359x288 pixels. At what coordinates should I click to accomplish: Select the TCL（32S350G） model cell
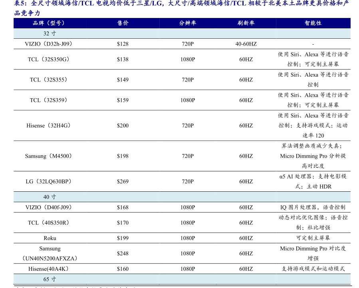[49, 59]
